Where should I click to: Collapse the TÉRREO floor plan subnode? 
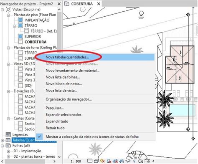(x=15, y=26)
